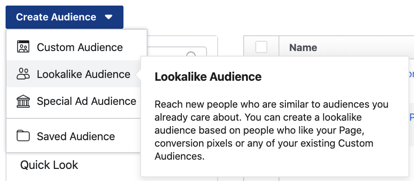This screenshot has height=181, width=414.
Task: Sort by the Name column header
Action: (303, 47)
